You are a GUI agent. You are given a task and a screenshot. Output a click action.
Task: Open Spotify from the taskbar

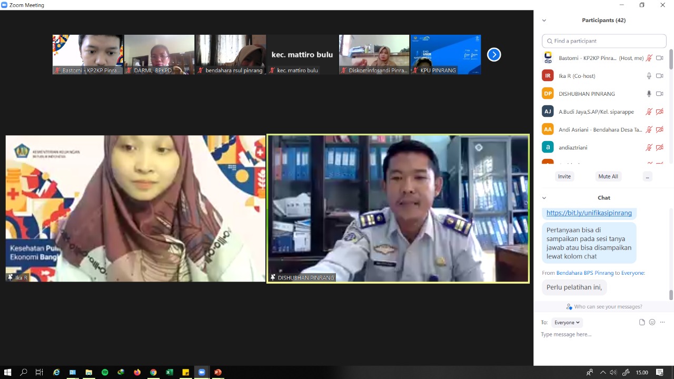(x=105, y=372)
